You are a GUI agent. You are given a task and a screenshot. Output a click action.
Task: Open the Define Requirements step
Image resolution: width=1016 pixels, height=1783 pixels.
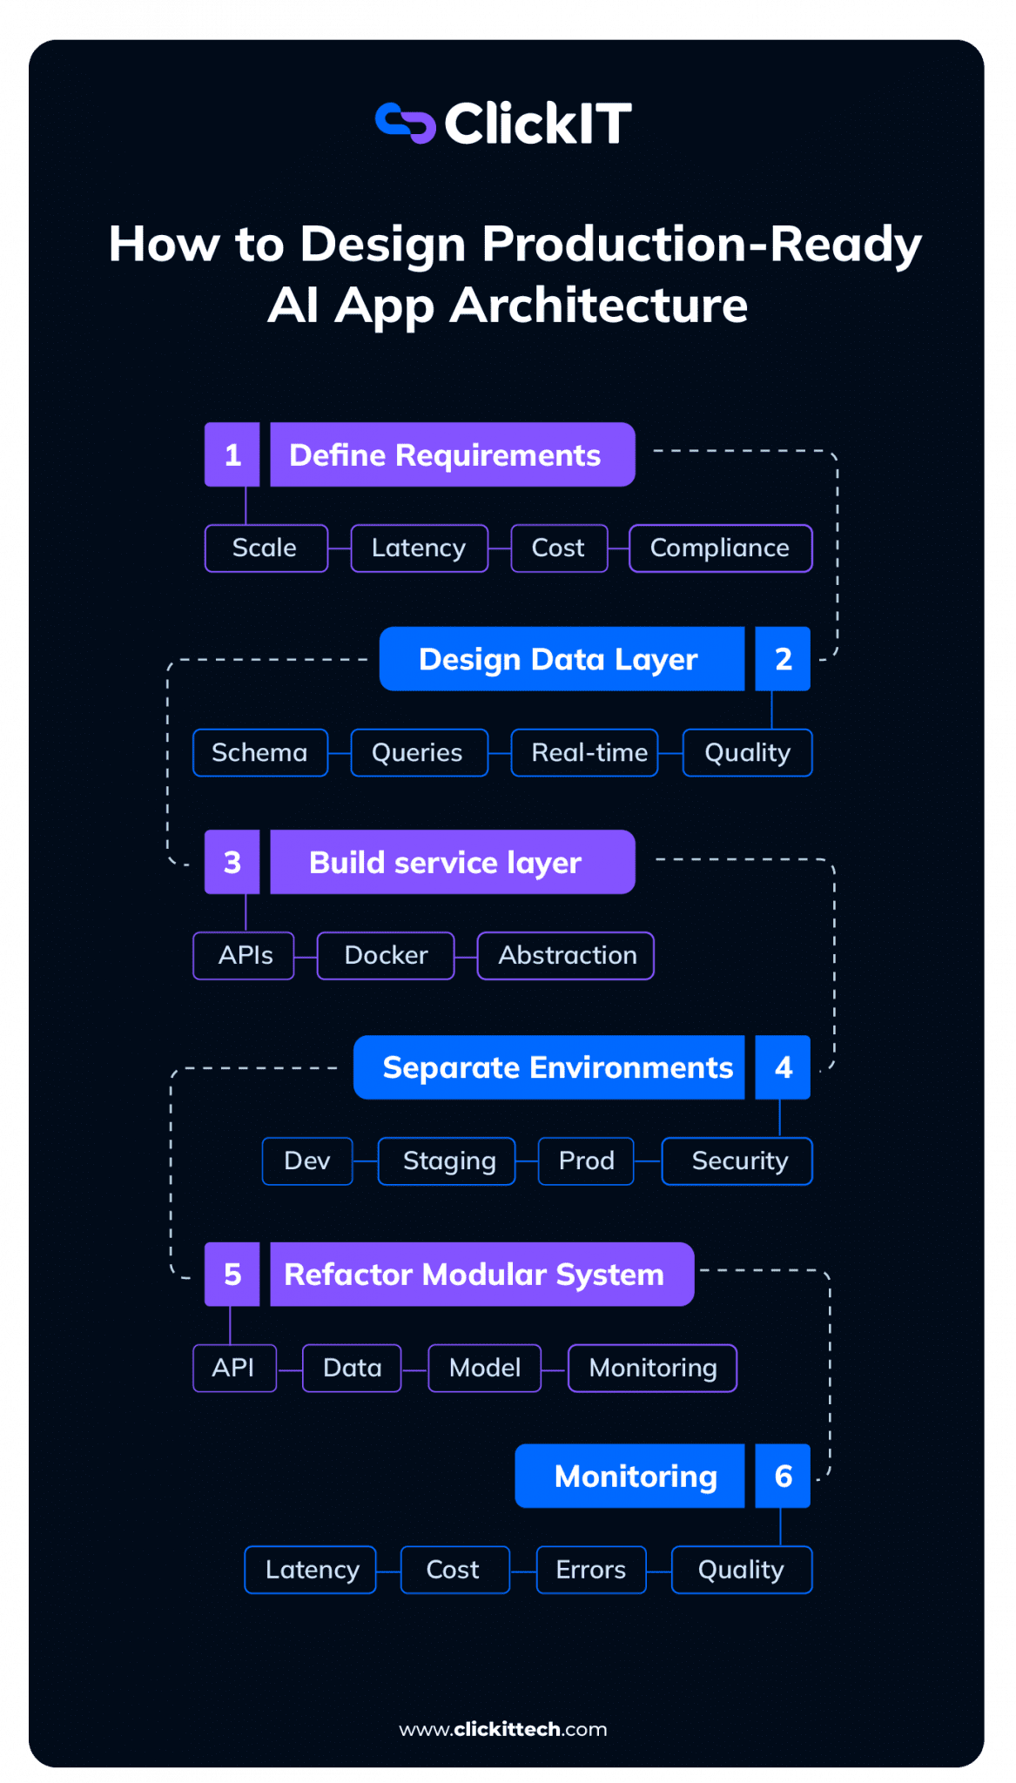pyautogui.click(x=452, y=454)
